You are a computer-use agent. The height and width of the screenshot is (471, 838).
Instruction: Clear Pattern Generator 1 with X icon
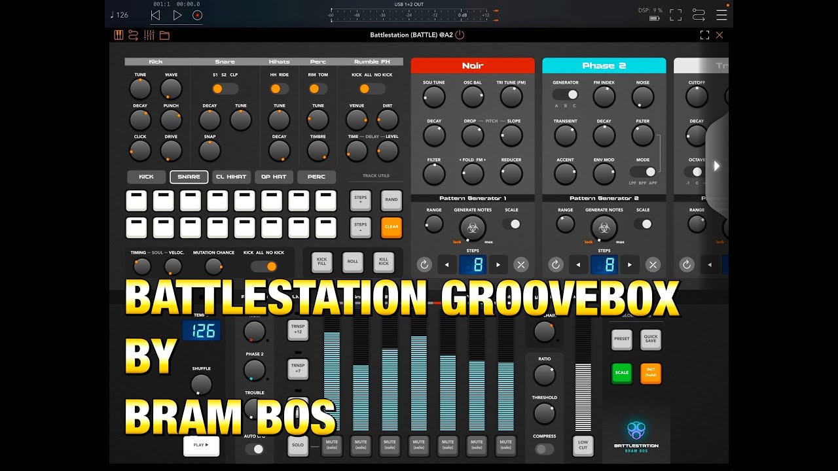click(521, 264)
